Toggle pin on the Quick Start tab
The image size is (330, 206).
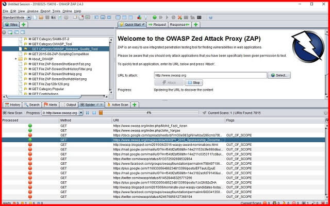[x=143, y=25]
